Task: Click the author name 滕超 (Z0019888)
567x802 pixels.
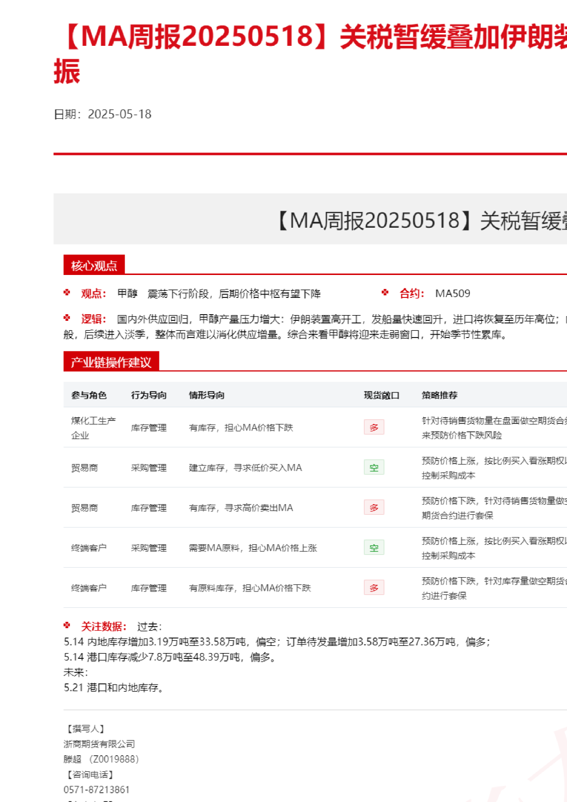Action: click(x=101, y=759)
